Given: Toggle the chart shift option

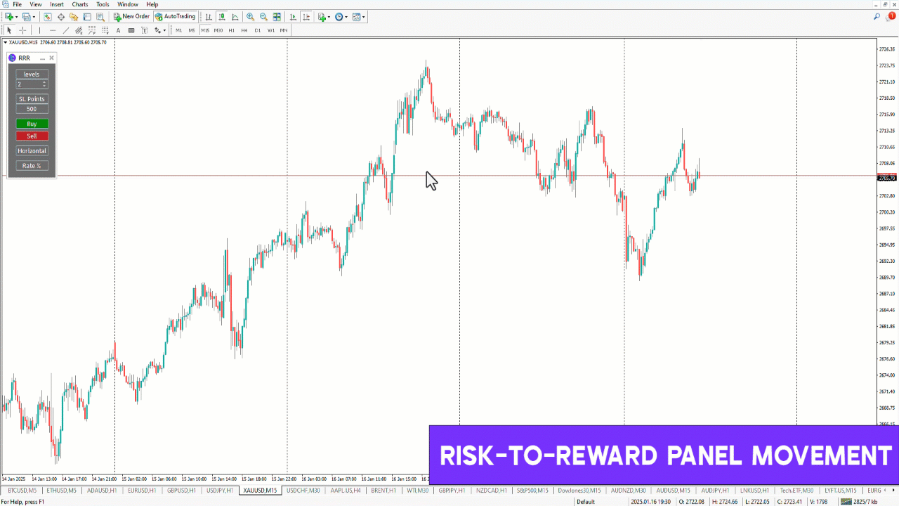Looking at the screenshot, I should point(307,17).
